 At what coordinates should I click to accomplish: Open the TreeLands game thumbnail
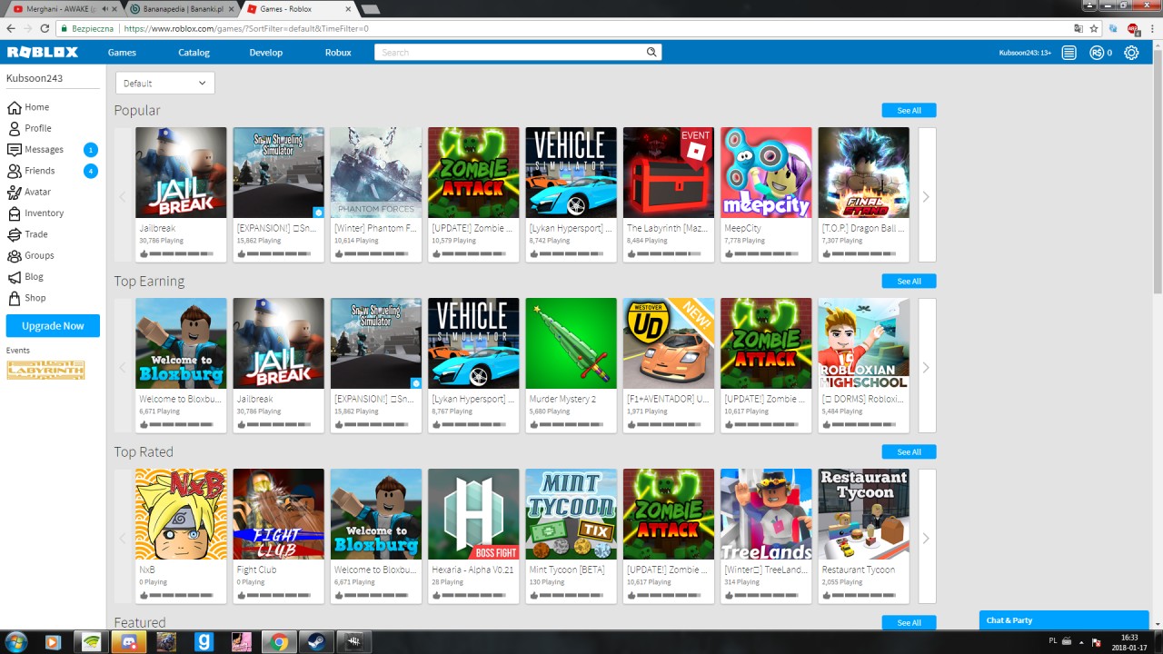point(766,514)
